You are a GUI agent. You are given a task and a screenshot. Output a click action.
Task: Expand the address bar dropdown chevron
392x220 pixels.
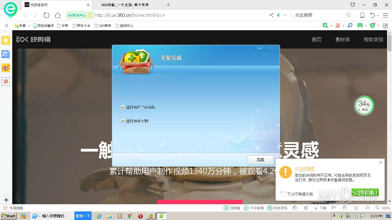coord(285,15)
